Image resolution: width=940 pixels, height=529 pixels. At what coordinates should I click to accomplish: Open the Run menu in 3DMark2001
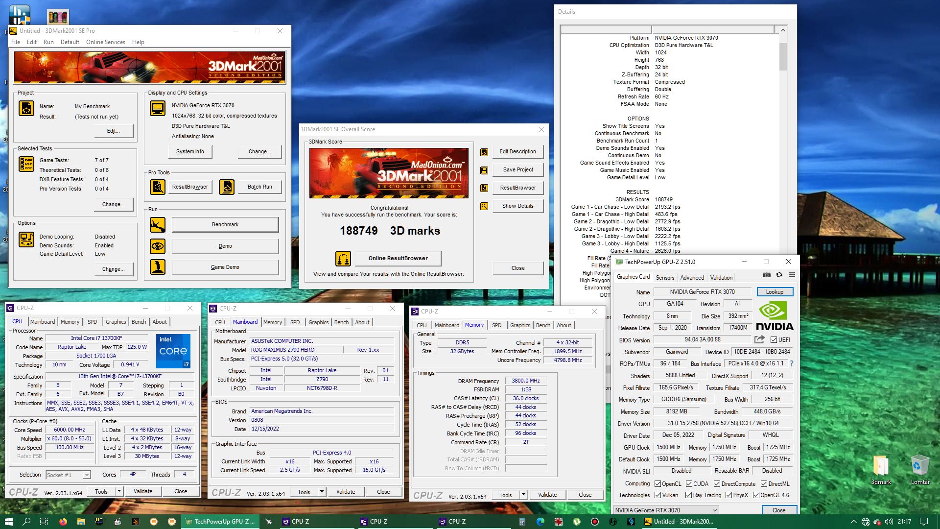click(48, 42)
